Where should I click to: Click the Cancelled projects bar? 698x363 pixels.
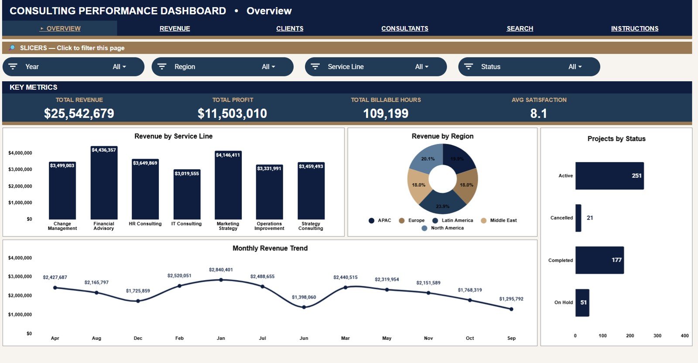click(578, 218)
